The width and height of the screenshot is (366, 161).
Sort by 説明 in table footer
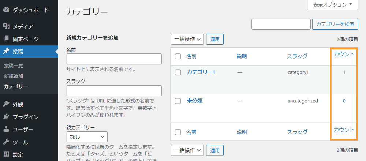click(x=242, y=132)
